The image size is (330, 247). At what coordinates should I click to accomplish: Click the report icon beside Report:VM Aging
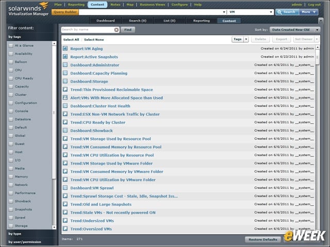[x=65, y=48]
